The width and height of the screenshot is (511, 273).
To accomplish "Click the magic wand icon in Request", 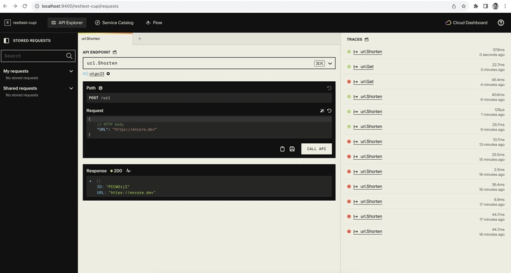I will pos(323,111).
